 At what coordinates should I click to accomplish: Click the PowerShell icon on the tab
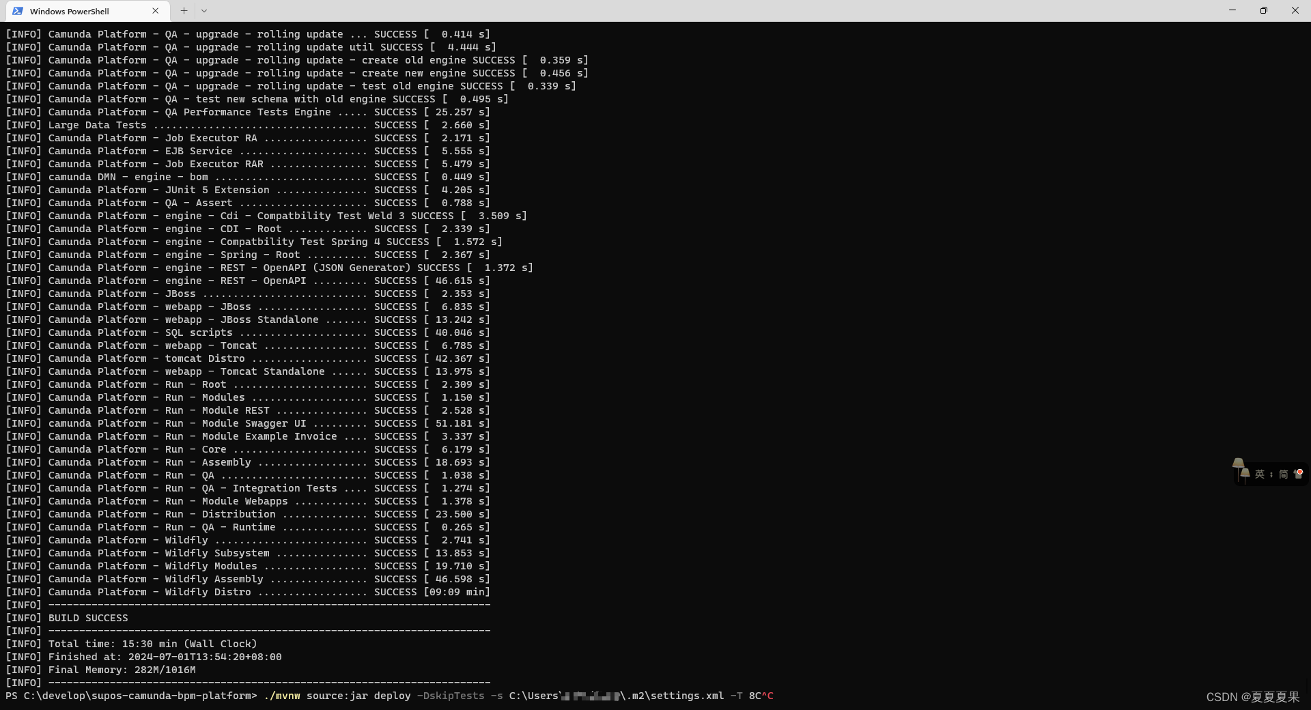(x=18, y=11)
